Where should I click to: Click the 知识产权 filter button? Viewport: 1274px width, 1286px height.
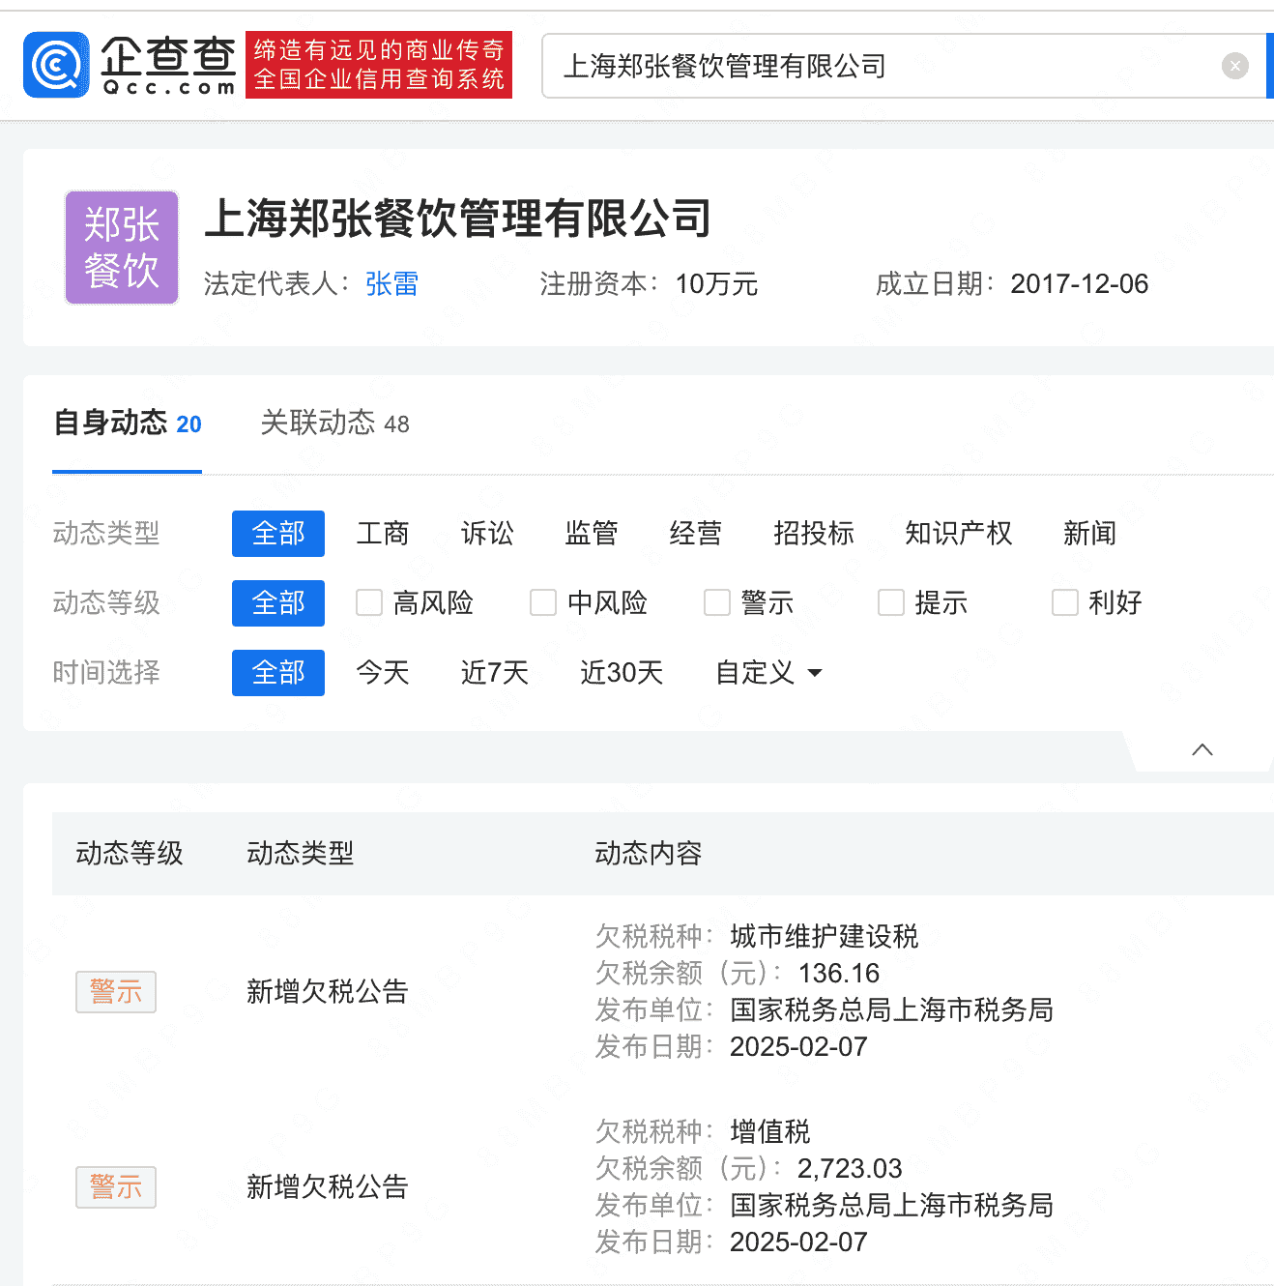tap(958, 533)
